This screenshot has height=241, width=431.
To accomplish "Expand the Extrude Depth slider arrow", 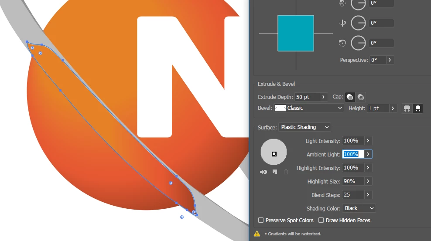I will 324,97.
